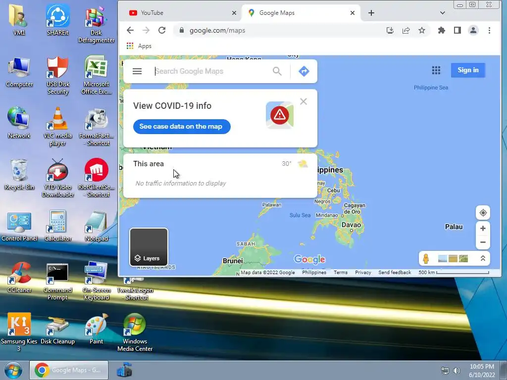The height and width of the screenshot is (380, 507).
Task: Toggle the 500 km map scale
Action: point(454,273)
